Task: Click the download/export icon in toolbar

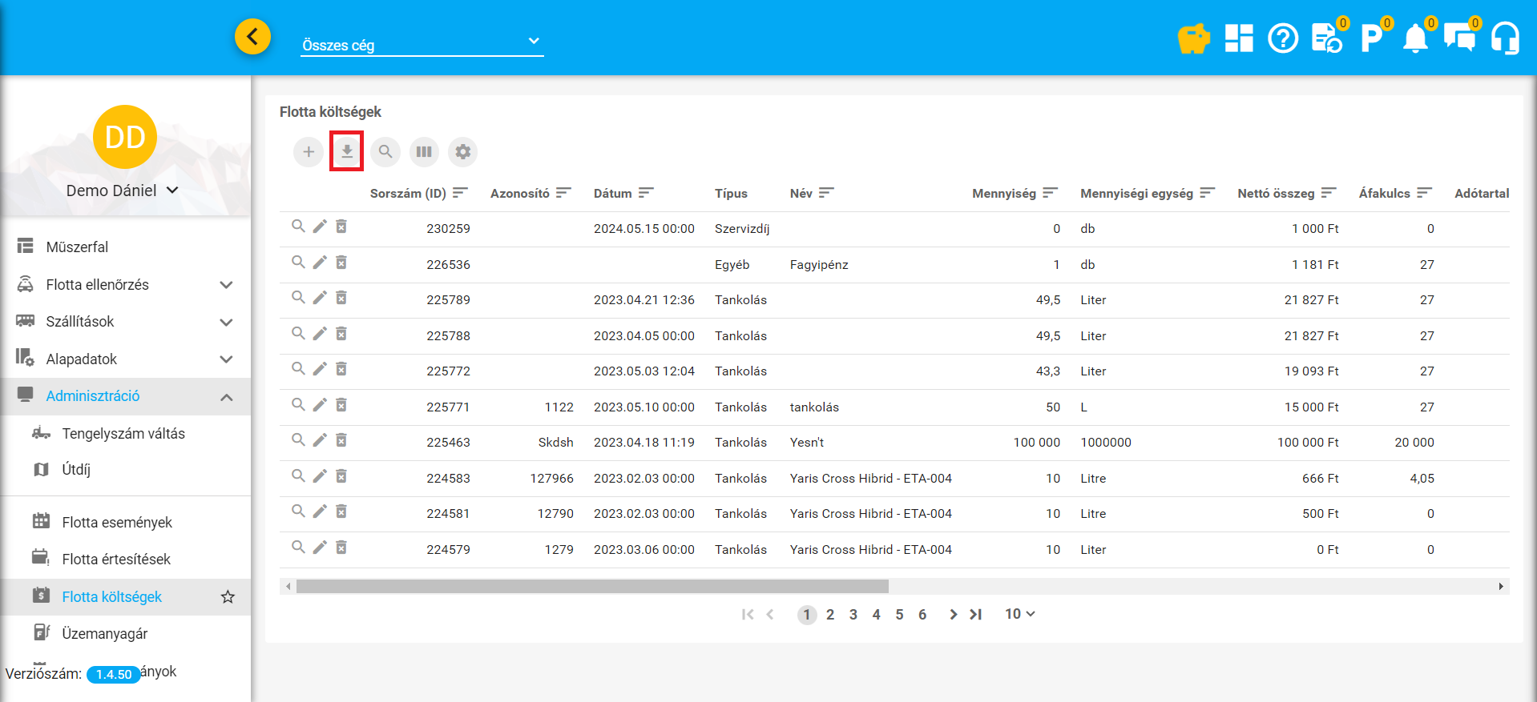Action: click(x=347, y=151)
